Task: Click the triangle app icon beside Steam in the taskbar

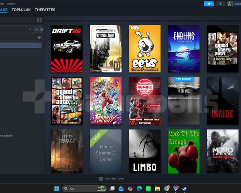Action: 176,188
